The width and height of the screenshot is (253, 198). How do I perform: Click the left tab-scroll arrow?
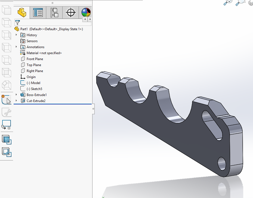coord(85,19)
